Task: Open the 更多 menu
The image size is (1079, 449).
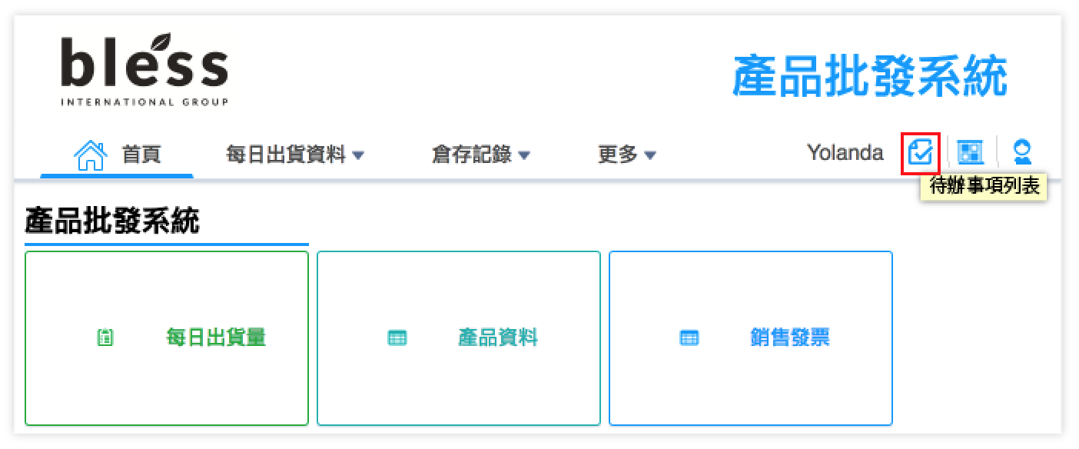Action: [x=627, y=155]
